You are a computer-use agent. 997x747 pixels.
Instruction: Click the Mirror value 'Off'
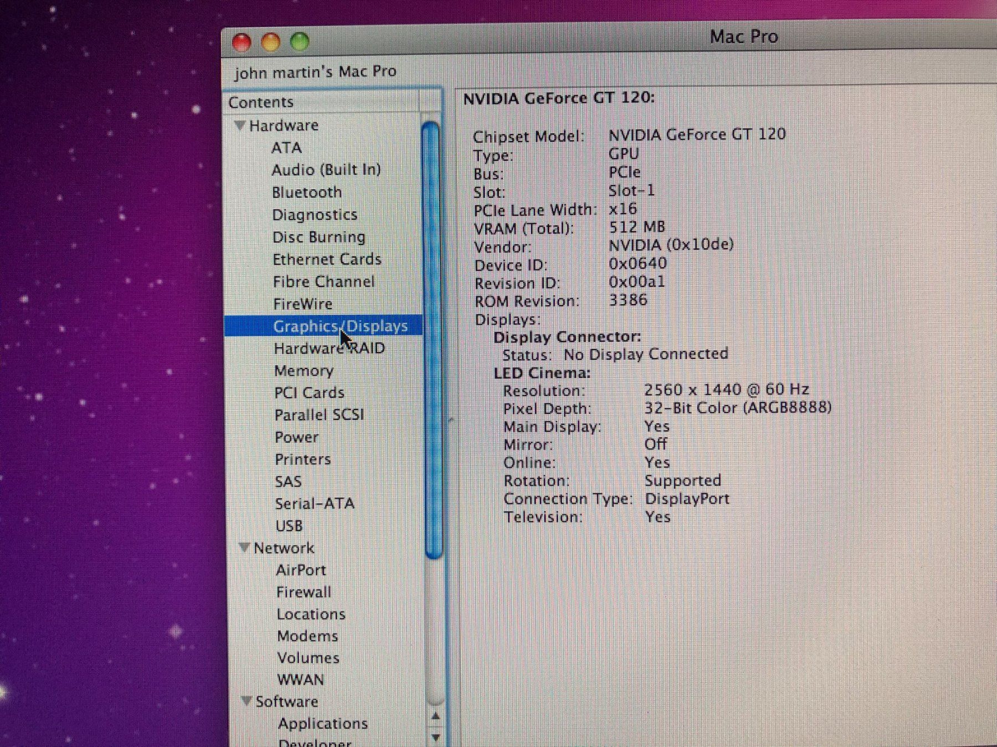point(655,444)
